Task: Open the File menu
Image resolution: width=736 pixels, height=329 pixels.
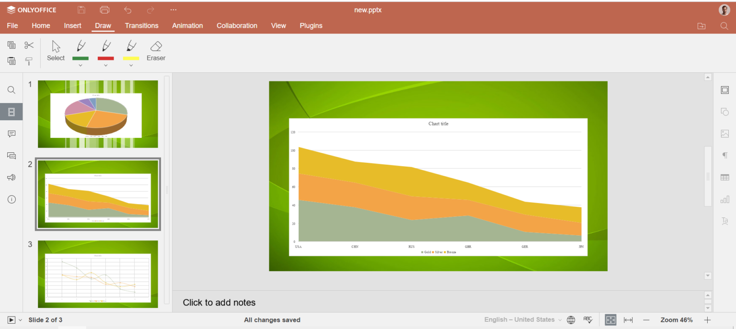Action: pos(12,25)
